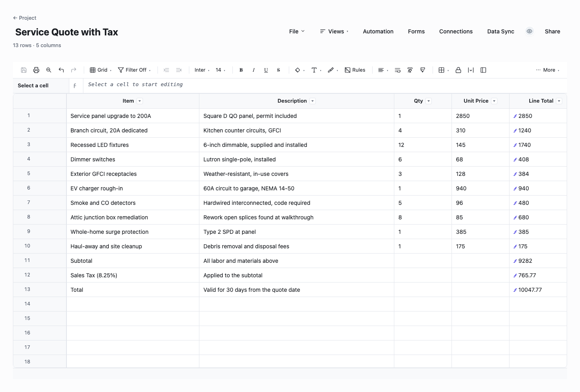Open the text alignment dropdown
The image size is (580, 392).
pos(383,70)
